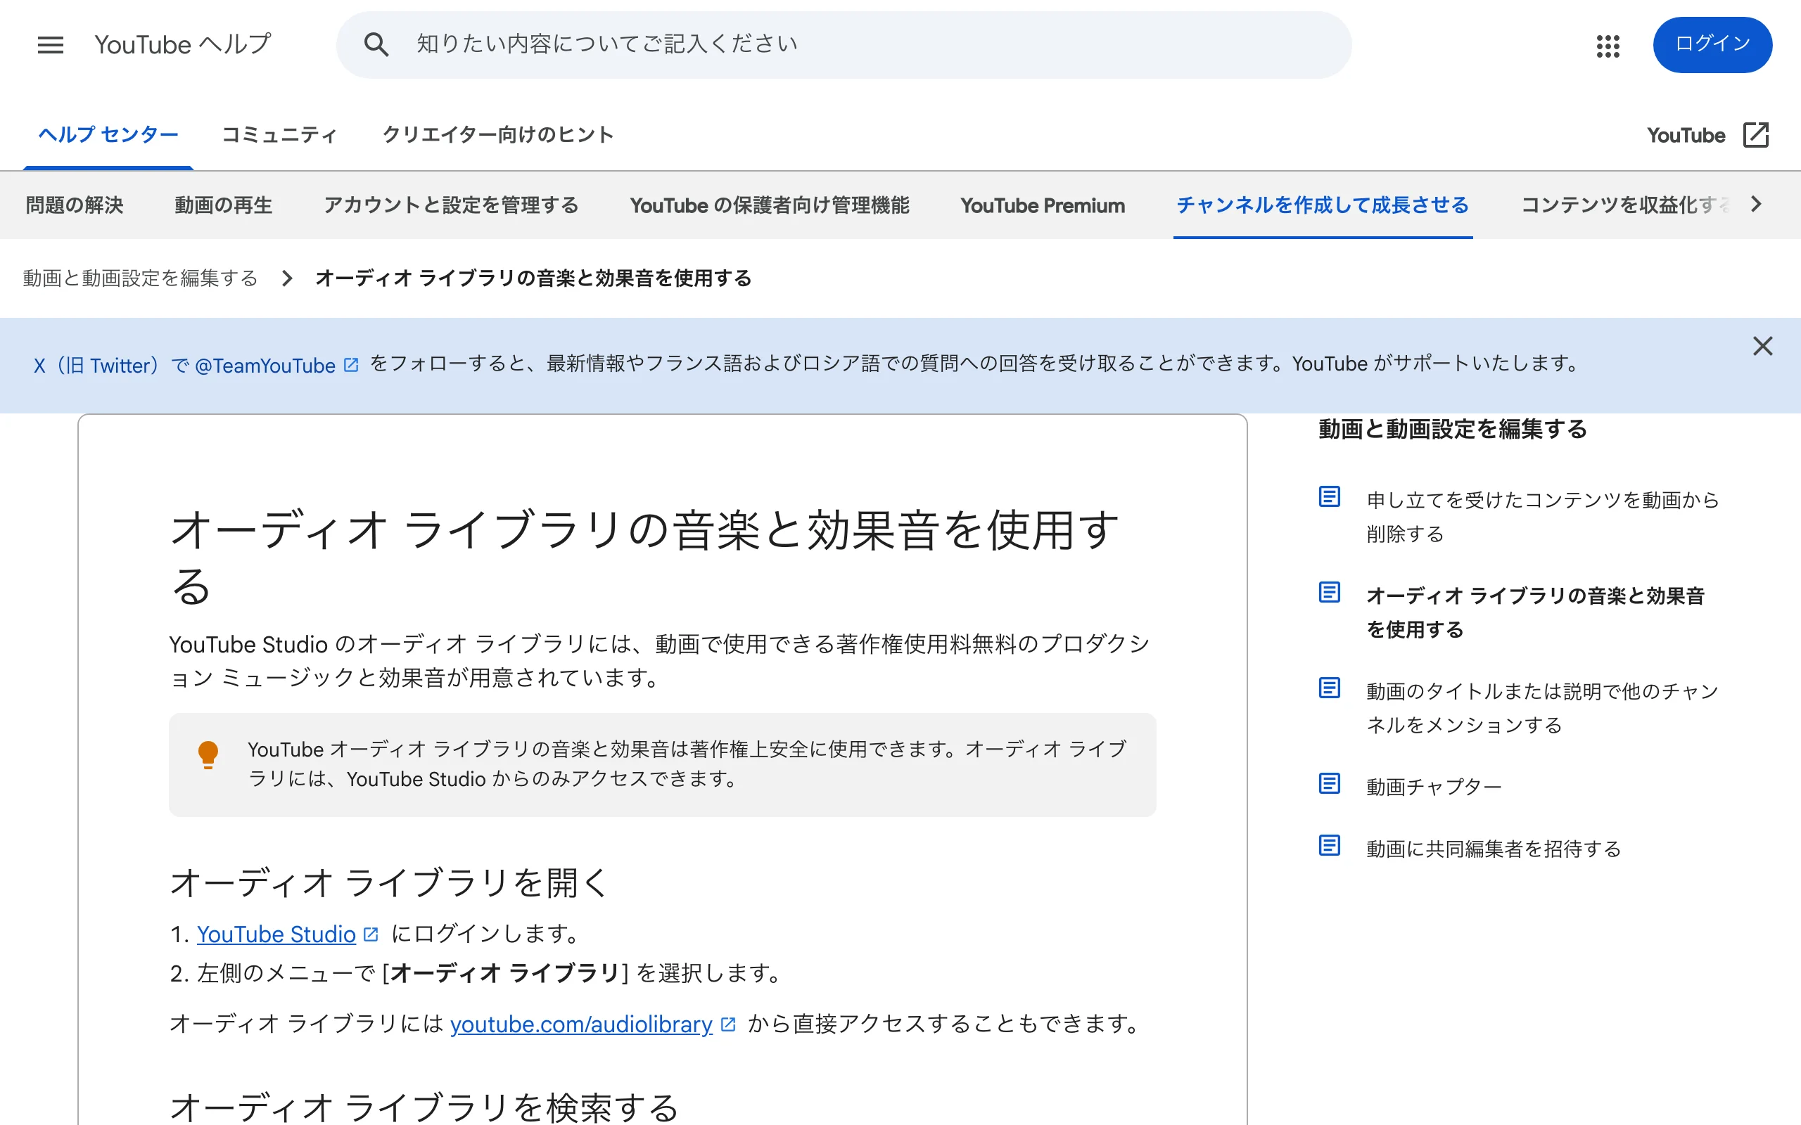Dismiss the Twitter announcement banner
The image size is (1801, 1125).
pos(1762,346)
